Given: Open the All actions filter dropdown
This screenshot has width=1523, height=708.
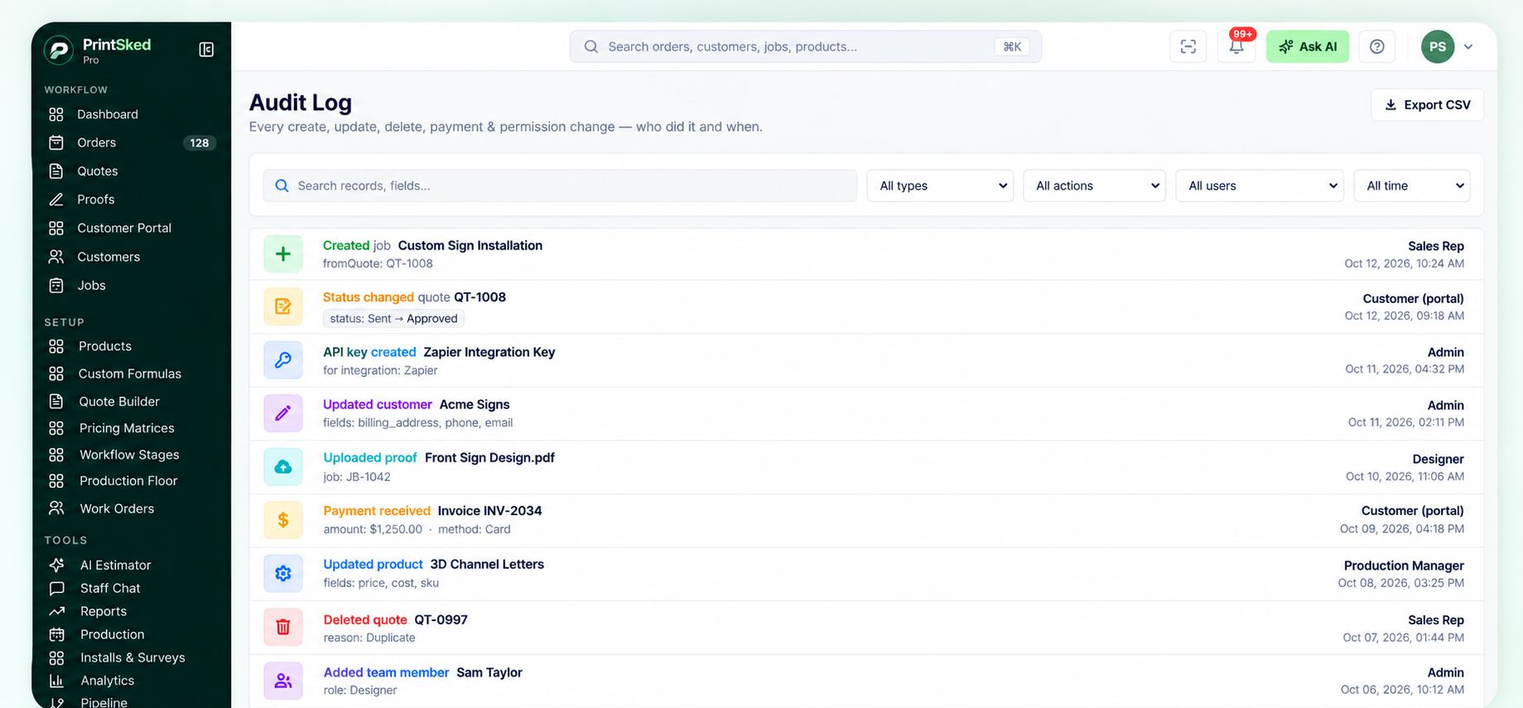Looking at the screenshot, I should (1094, 185).
